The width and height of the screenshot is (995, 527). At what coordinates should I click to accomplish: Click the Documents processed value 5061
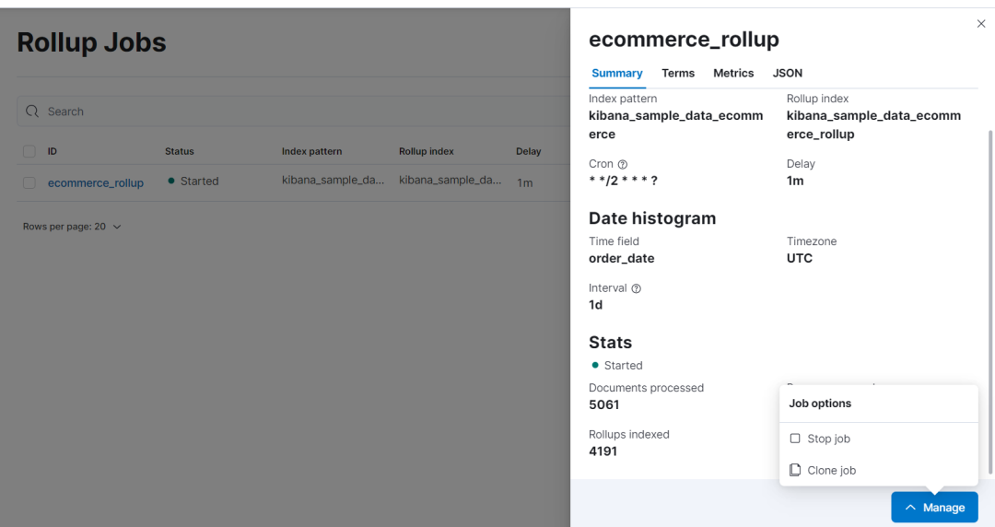coord(603,404)
